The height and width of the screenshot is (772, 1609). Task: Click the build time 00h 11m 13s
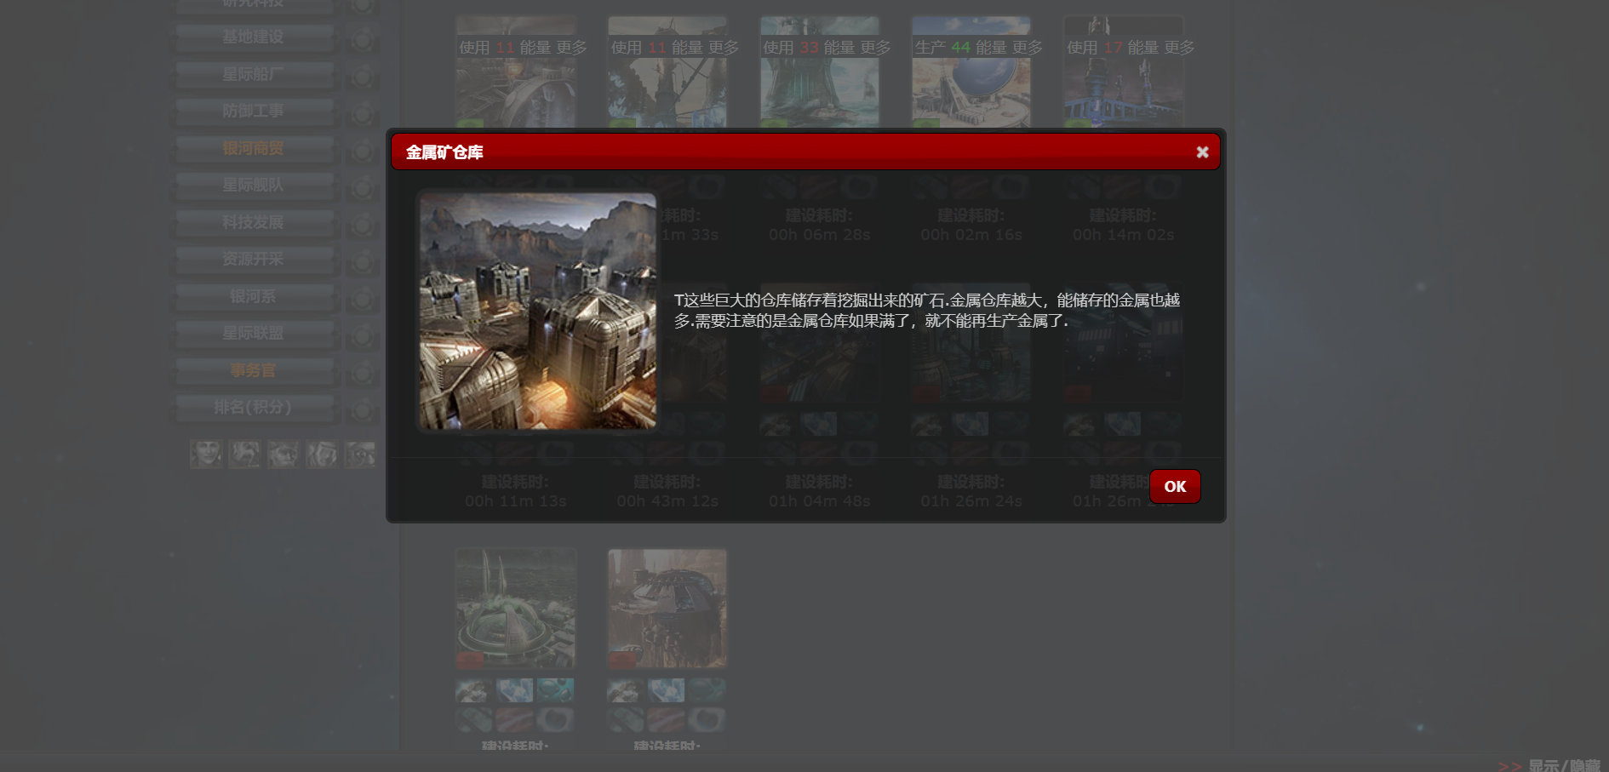(516, 501)
